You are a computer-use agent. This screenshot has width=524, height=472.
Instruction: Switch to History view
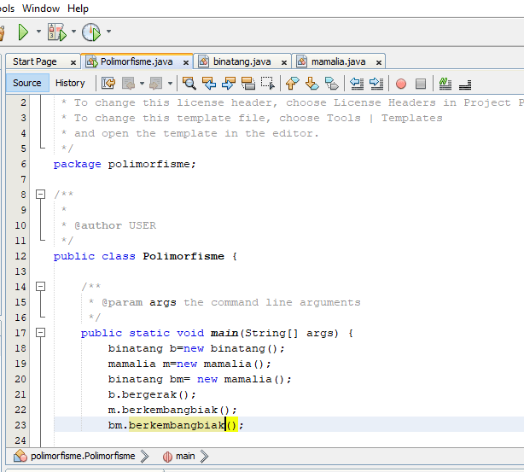point(70,83)
